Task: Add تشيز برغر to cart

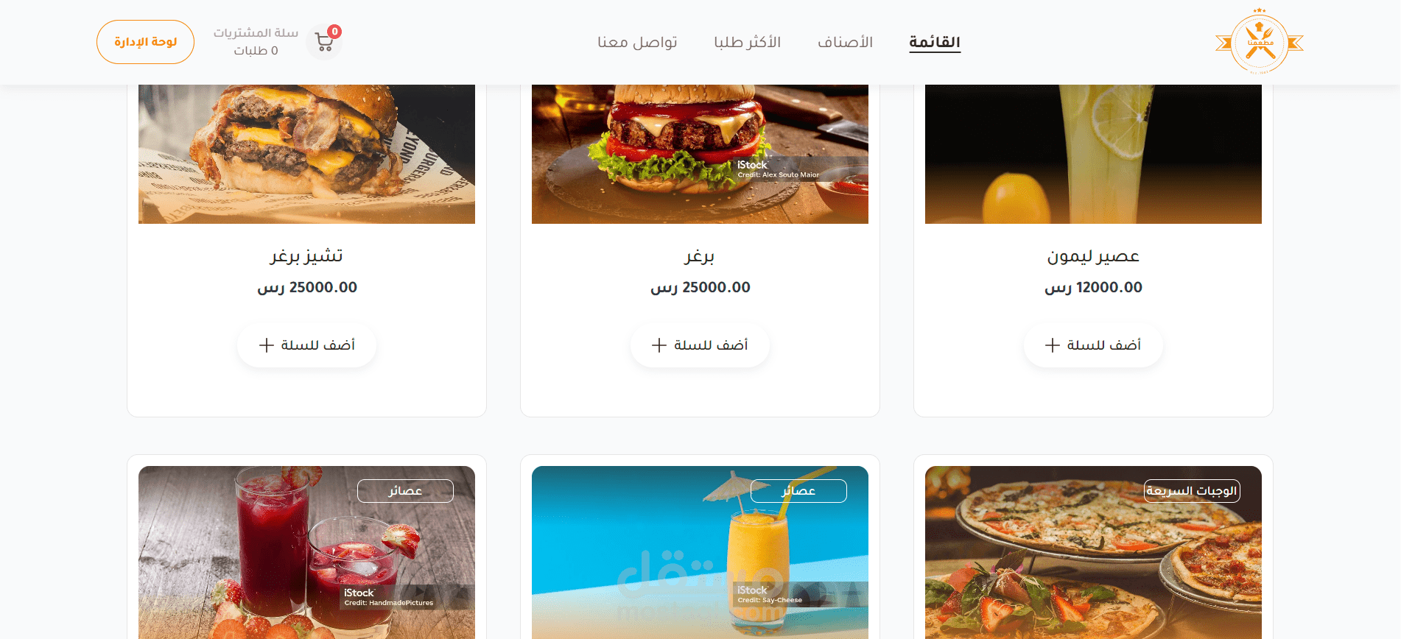Action: [x=306, y=345]
